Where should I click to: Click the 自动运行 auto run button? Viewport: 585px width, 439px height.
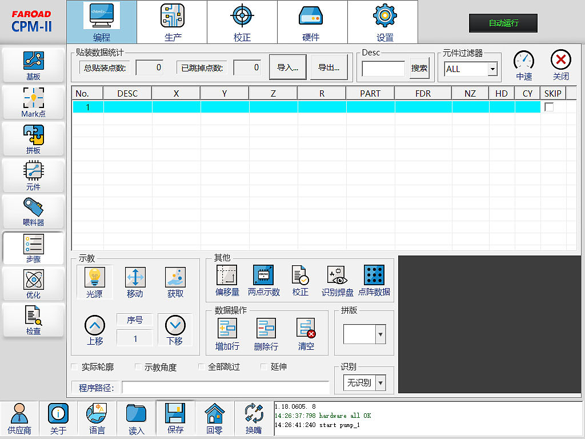tap(503, 23)
